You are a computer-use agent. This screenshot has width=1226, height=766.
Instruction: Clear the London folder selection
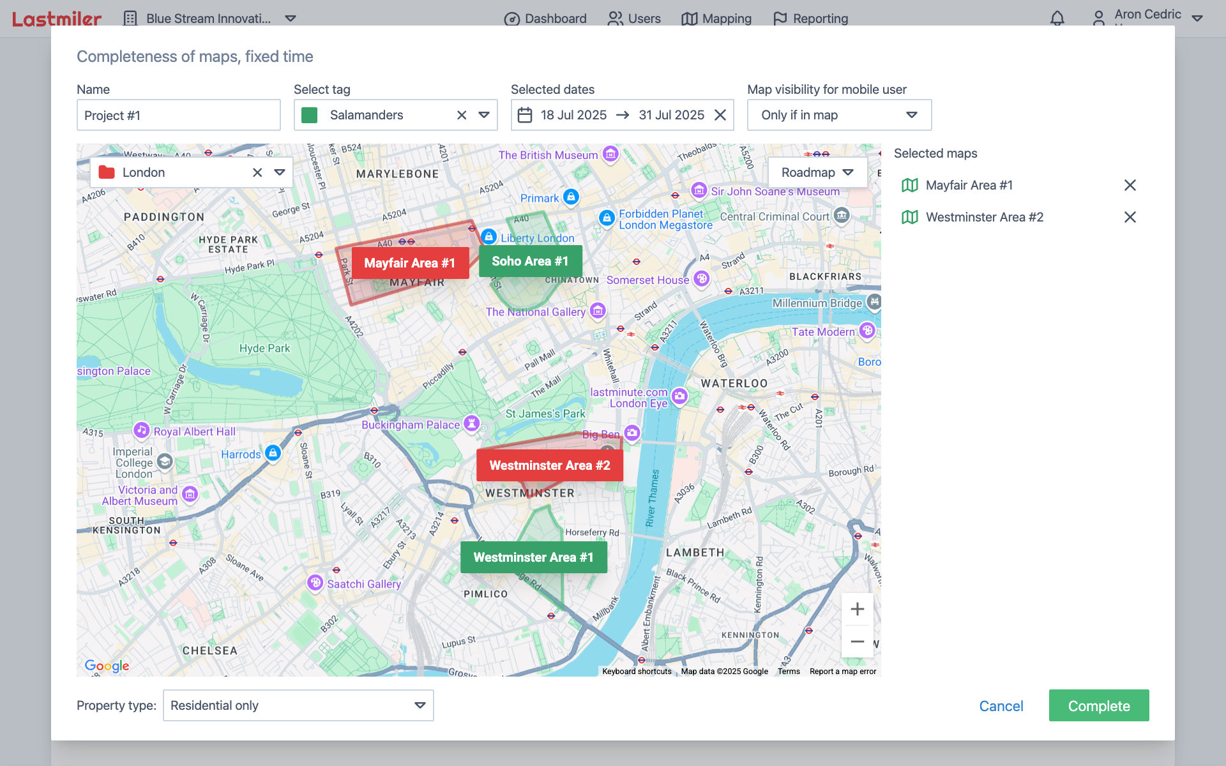point(257,172)
